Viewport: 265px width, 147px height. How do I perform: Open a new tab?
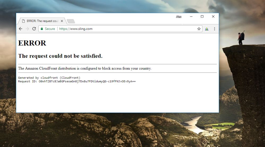coord(71,21)
